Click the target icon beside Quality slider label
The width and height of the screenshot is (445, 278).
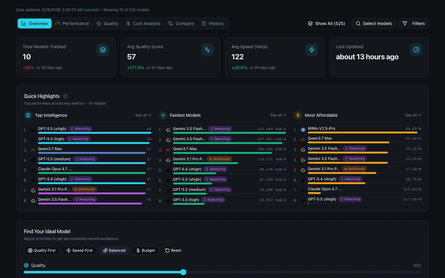pos(26,265)
